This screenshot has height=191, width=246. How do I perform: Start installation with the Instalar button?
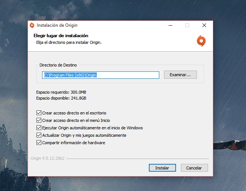click(x=162, y=168)
